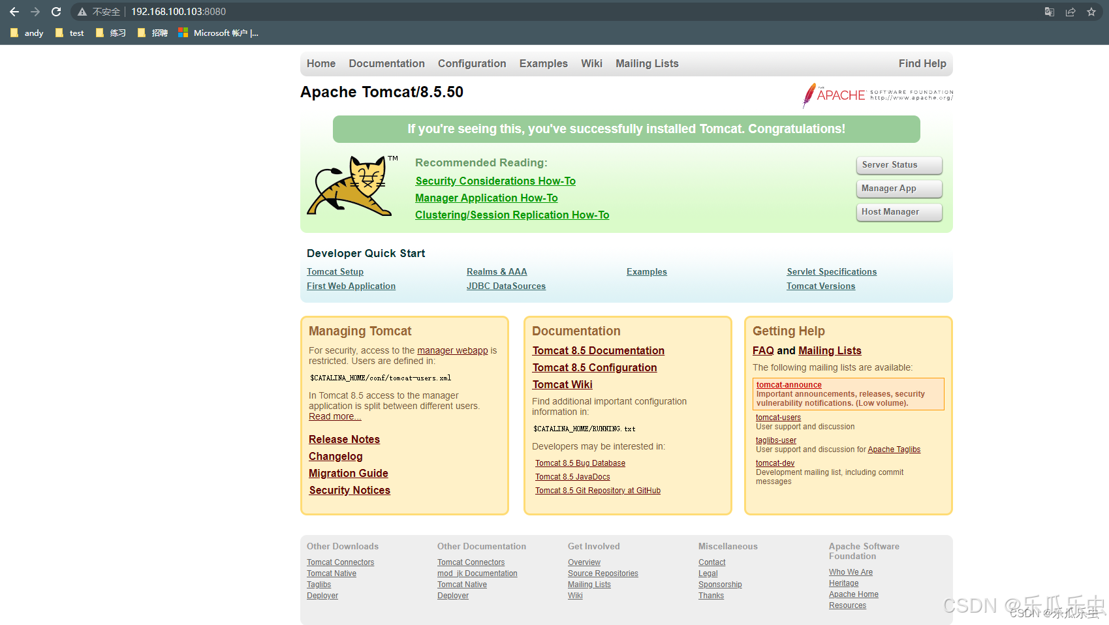1109x625 pixels.
Task: Open the Release Notes link
Action: tap(344, 439)
